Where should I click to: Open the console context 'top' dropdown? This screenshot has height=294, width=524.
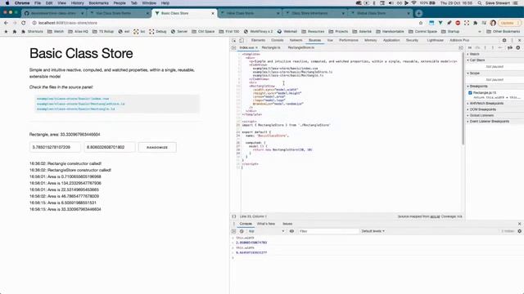266,231
